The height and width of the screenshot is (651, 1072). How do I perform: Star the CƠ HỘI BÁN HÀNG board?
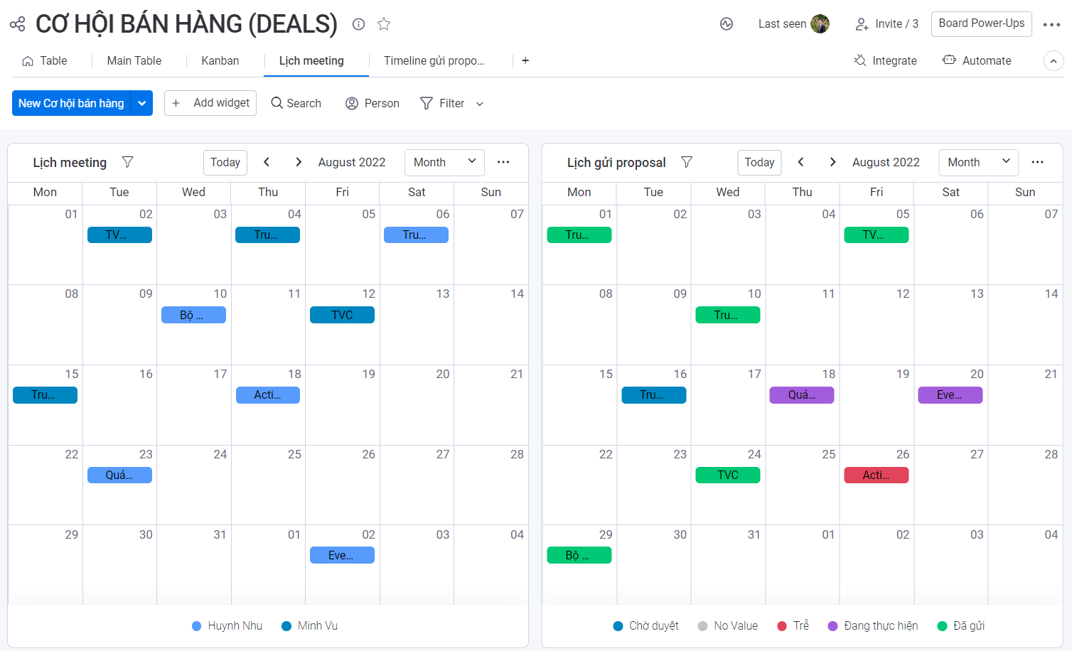pyautogui.click(x=384, y=23)
